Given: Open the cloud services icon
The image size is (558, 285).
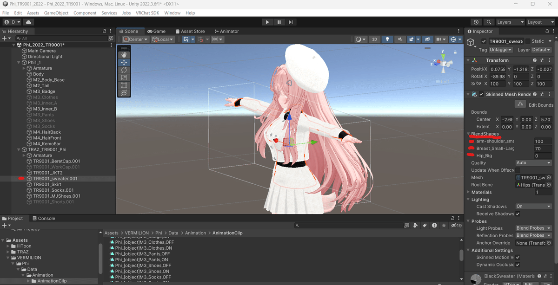Looking at the screenshot, I should (x=29, y=22).
